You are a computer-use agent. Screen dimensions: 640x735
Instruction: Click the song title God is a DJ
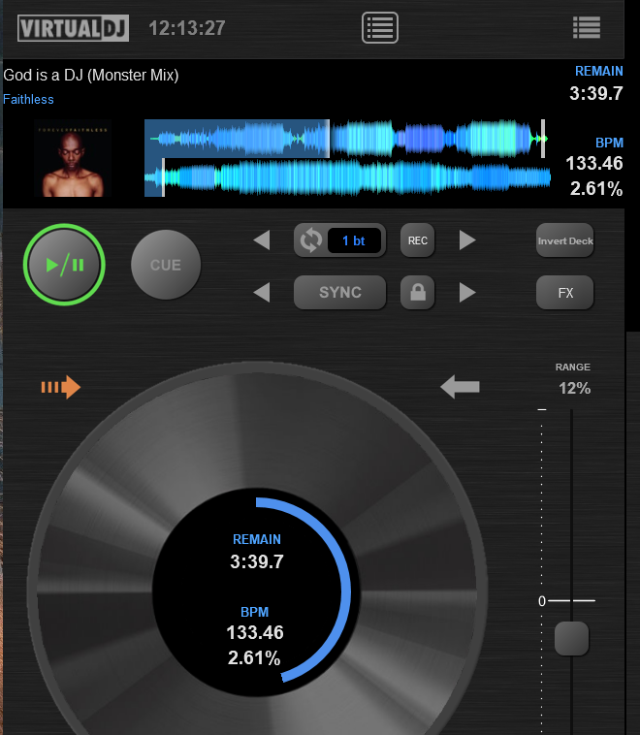pyautogui.click(x=90, y=75)
